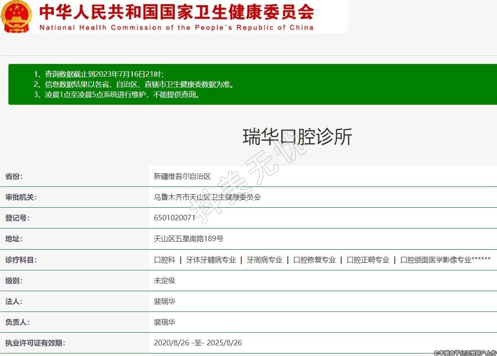This screenshot has height=356, width=497.
Task: Click the second notice line about 信息数据结果
Action: coord(134,84)
